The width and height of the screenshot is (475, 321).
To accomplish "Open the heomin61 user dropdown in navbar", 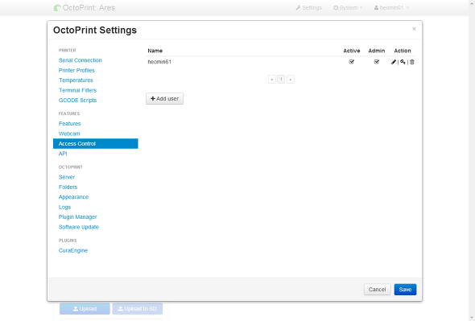I will [391, 8].
